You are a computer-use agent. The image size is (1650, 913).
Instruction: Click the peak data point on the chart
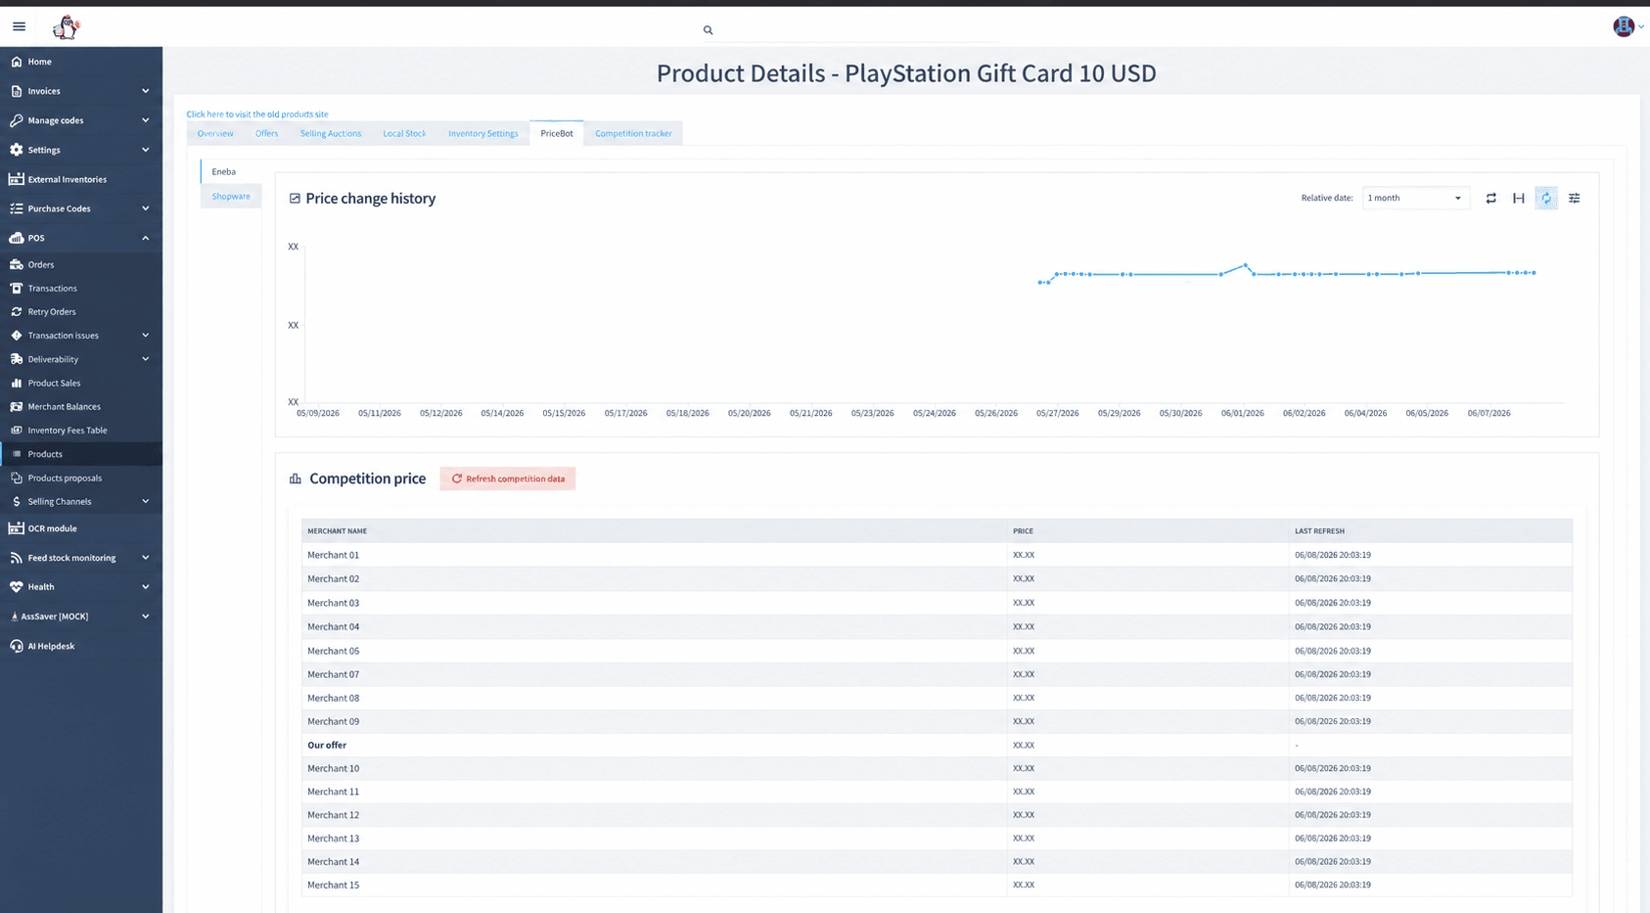[x=1245, y=265]
